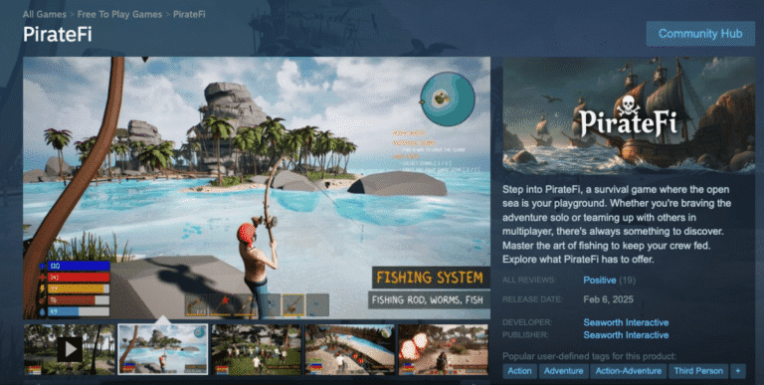This screenshot has width=764, height=385.
Task: Open developer Seaworth Interactive link
Action: (626, 322)
